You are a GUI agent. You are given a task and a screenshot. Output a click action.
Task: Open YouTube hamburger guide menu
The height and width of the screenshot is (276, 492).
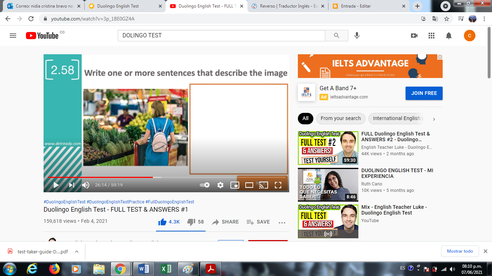tap(13, 36)
